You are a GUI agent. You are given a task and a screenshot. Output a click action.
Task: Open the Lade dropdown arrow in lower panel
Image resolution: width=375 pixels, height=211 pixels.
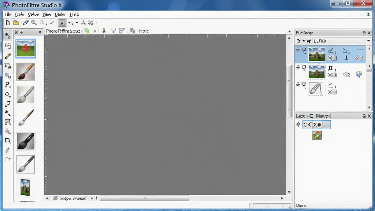point(307,116)
